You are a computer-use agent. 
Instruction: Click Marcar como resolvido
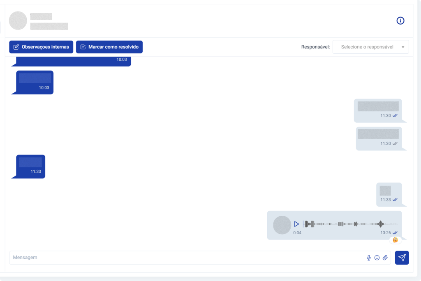click(x=109, y=47)
